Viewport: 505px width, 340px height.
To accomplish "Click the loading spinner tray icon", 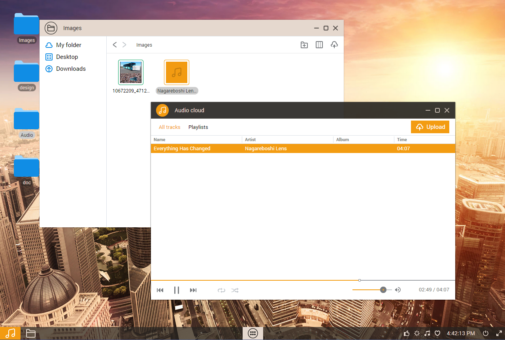I will click(x=417, y=333).
